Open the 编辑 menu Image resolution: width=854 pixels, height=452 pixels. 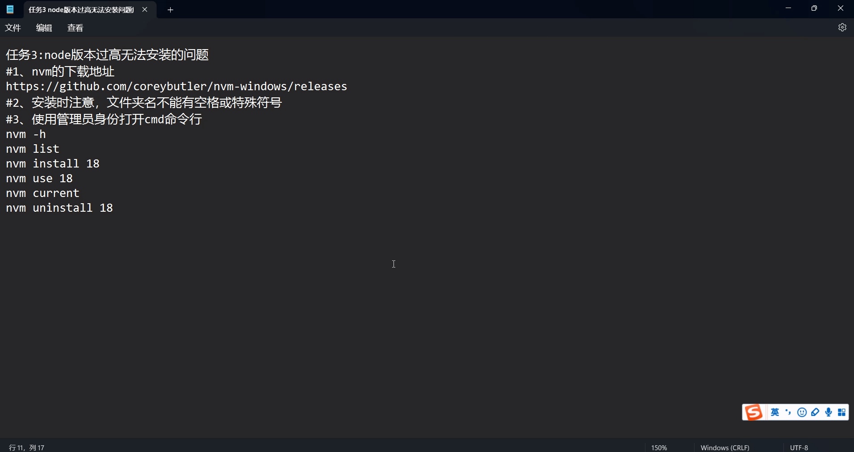(x=44, y=27)
